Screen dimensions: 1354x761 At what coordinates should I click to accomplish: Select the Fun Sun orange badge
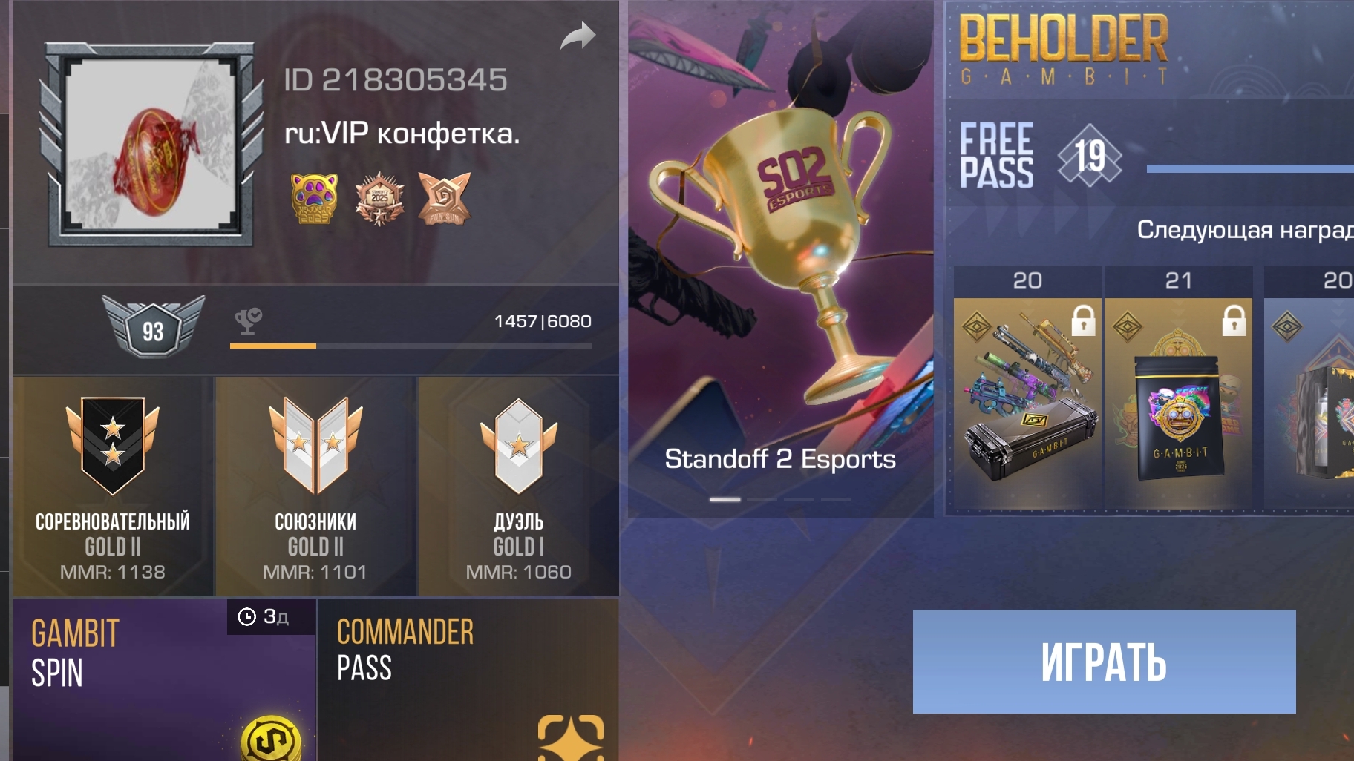coord(444,198)
